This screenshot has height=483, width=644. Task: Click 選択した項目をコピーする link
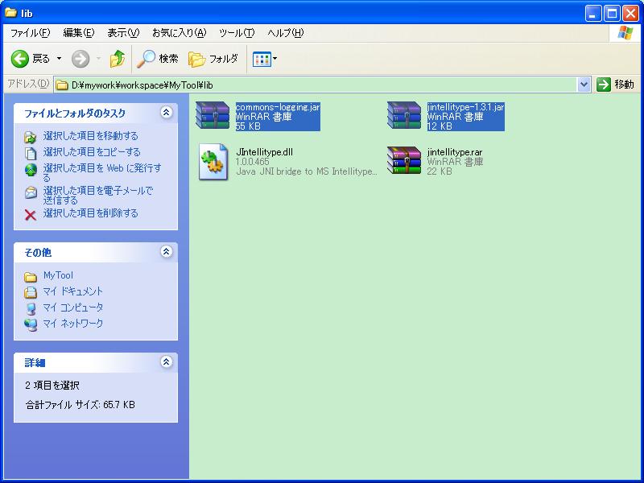tap(92, 152)
